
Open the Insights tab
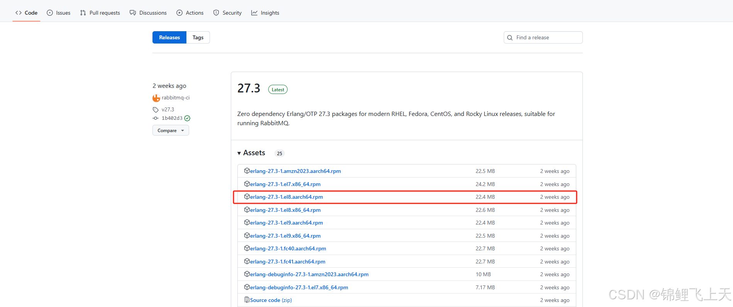[x=265, y=13]
